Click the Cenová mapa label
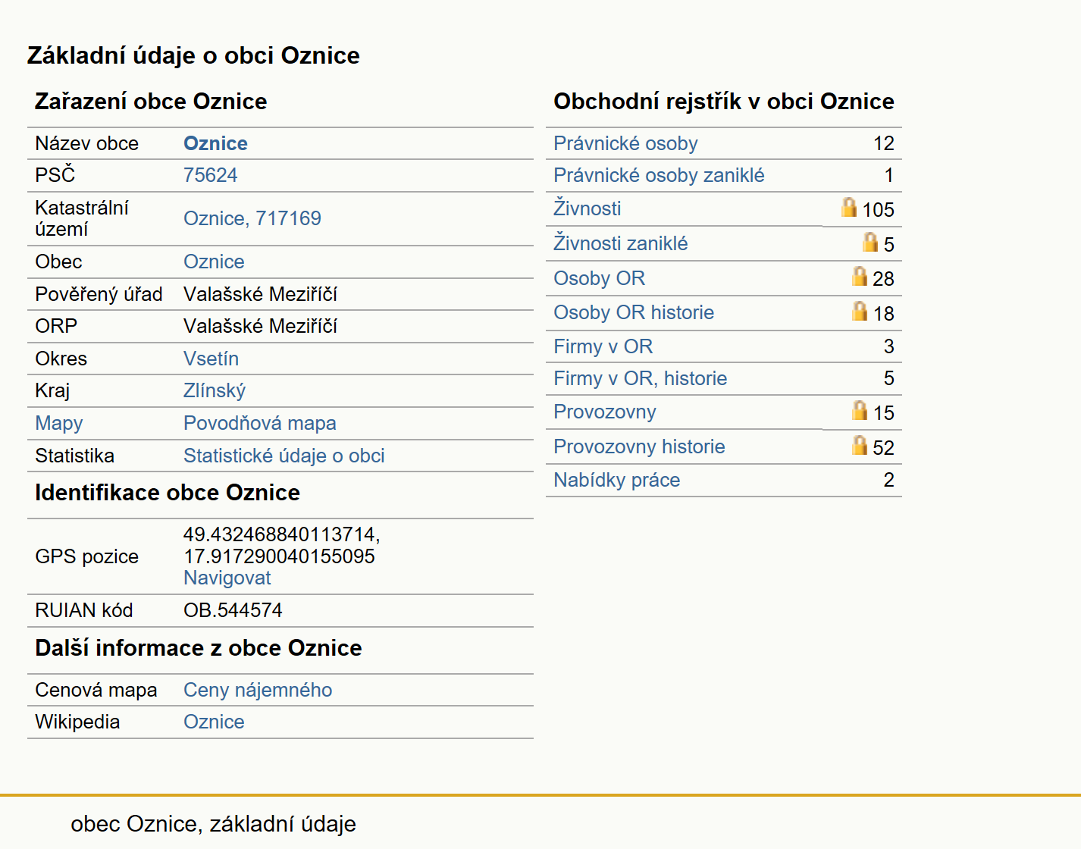This screenshot has height=849, width=1081. point(96,690)
